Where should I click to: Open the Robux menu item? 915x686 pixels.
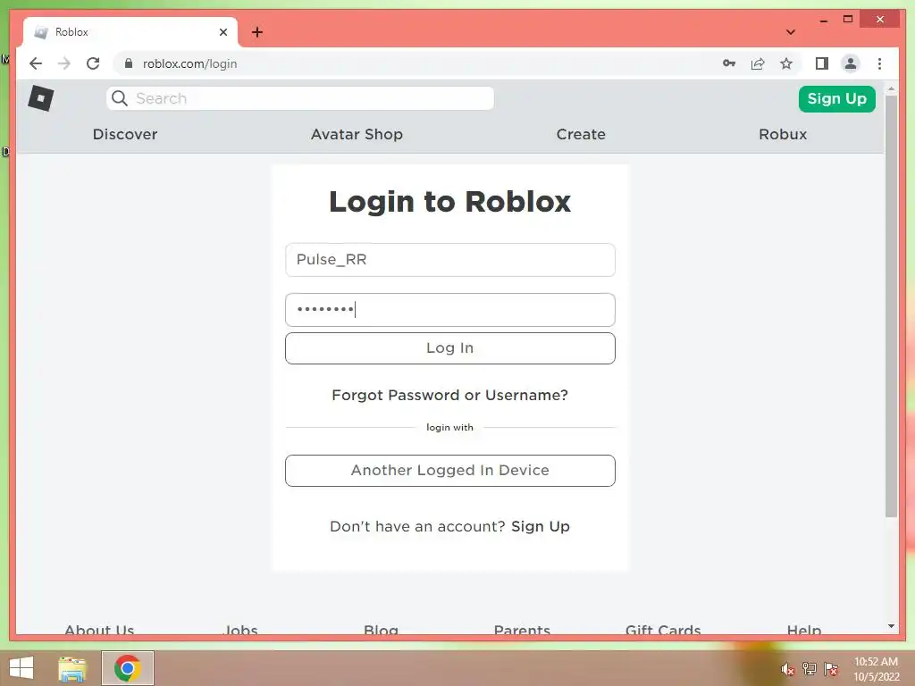tap(783, 134)
